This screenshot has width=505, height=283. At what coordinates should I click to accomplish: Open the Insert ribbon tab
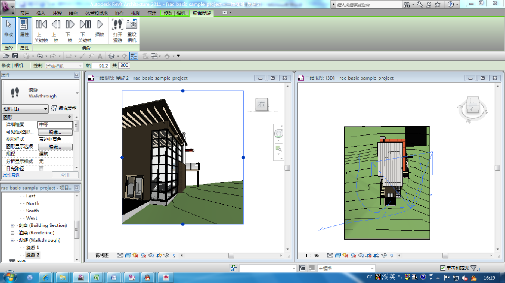pyautogui.click(x=41, y=13)
